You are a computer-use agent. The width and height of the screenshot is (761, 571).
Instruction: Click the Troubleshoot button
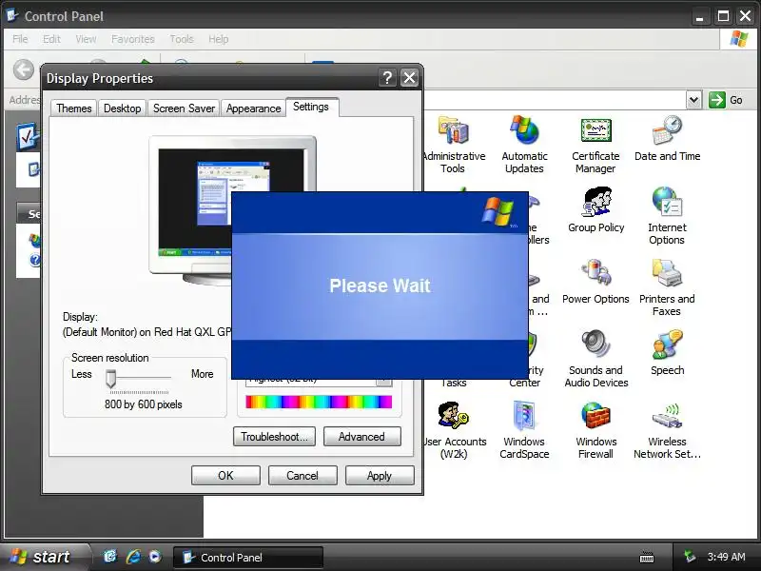tap(274, 437)
